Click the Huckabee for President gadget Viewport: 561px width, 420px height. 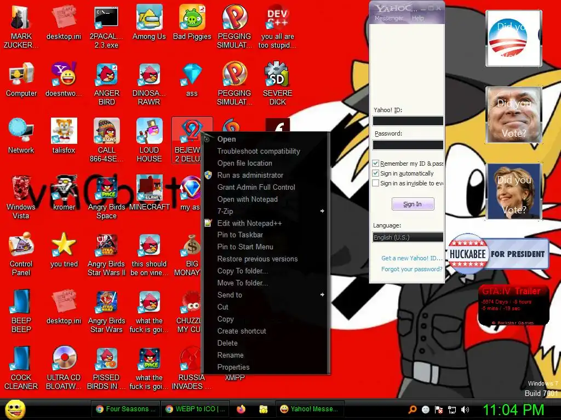(498, 254)
